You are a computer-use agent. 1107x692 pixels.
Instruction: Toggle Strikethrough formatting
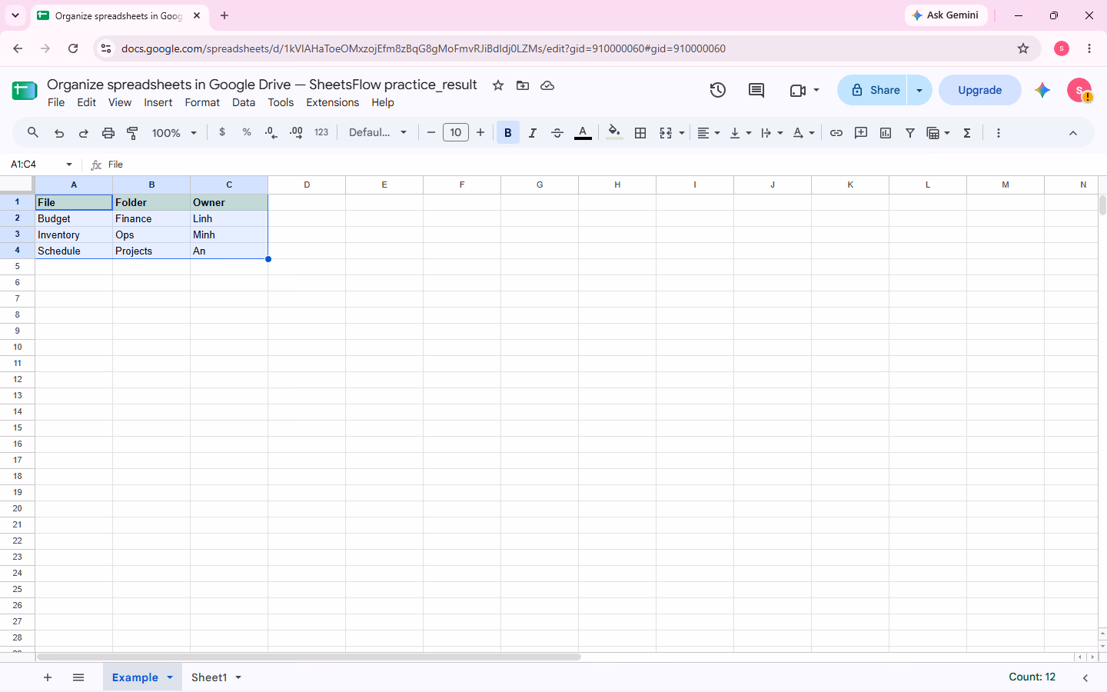[x=557, y=133]
